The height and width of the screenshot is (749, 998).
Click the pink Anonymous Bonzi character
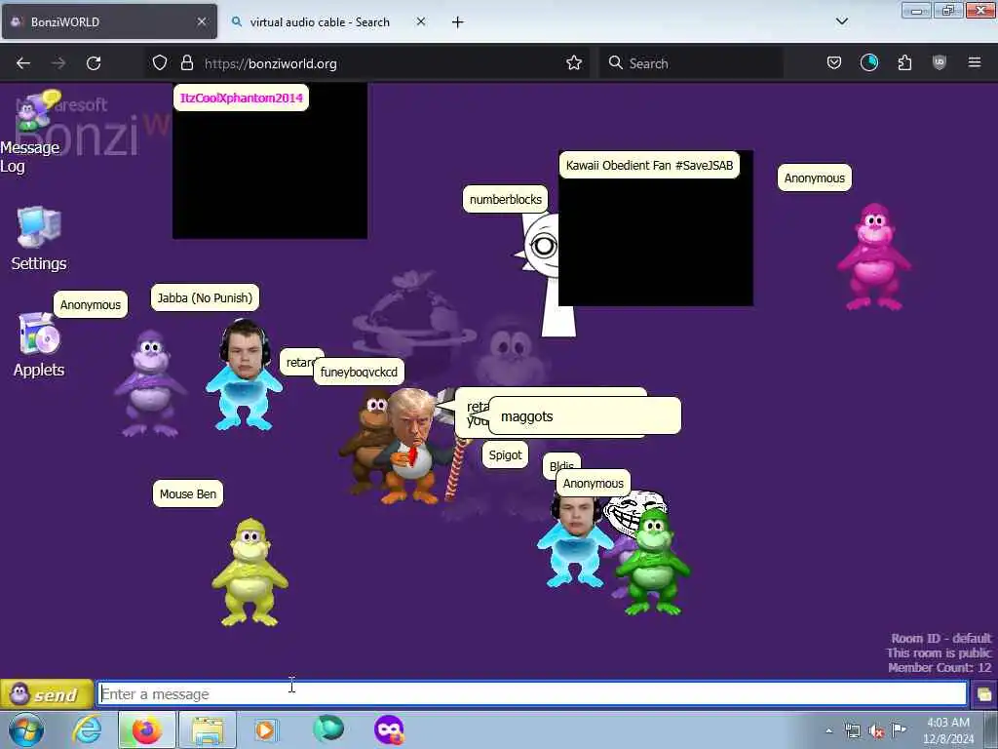point(874,256)
